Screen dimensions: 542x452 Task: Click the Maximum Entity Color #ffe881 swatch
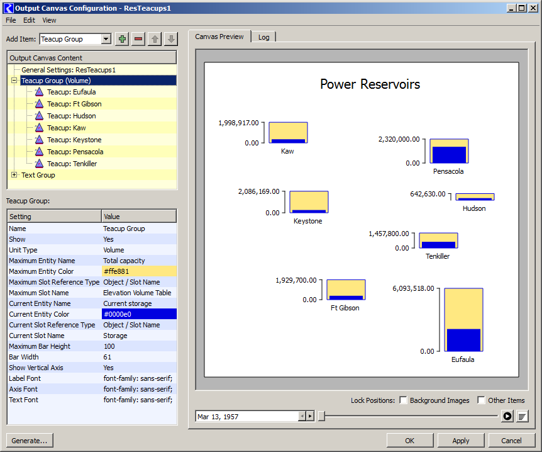point(140,271)
